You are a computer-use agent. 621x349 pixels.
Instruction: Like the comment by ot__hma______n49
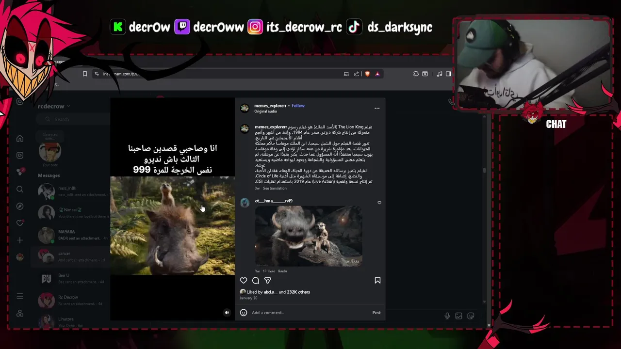tap(379, 203)
